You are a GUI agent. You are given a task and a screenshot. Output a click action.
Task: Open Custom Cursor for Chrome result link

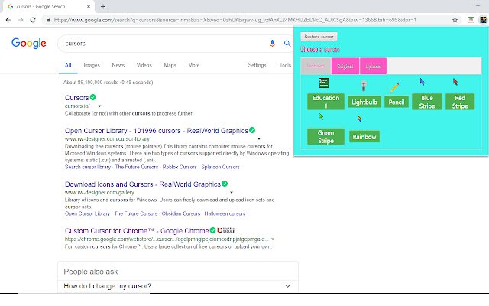(x=137, y=231)
